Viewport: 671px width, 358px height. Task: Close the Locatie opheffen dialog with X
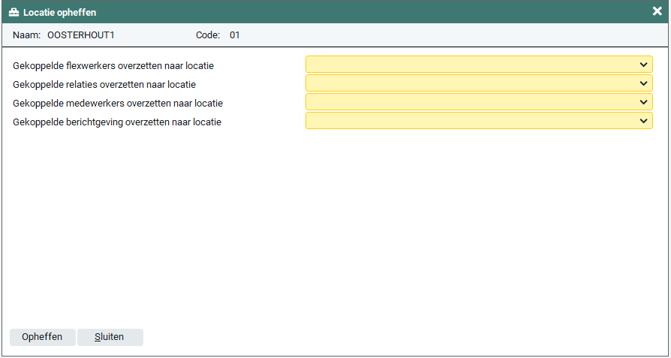[x=657, y=11]
